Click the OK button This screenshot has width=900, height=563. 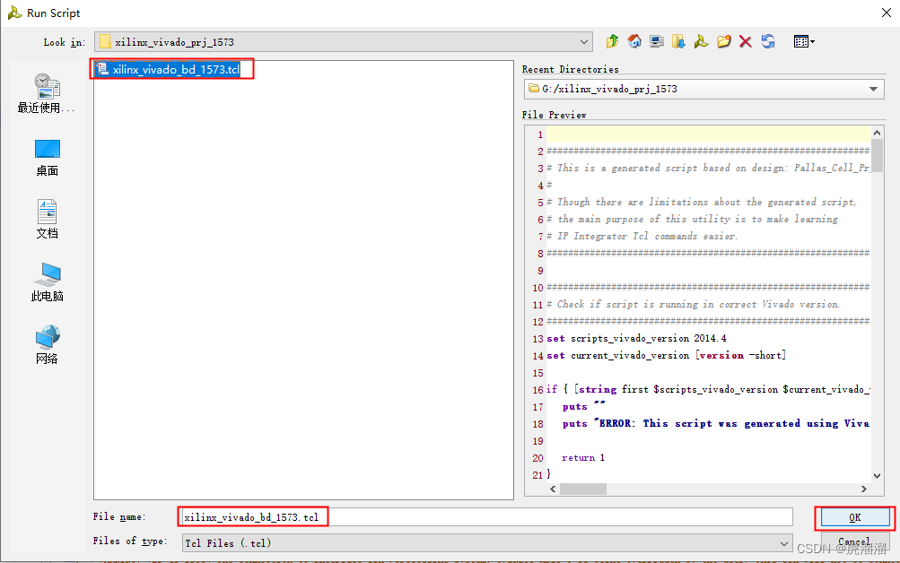pyautogui.click(x=852, y=517)
